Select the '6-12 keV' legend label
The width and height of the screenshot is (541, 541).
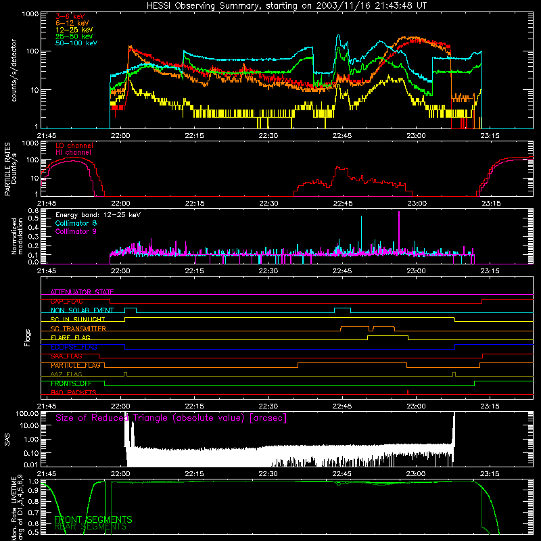[x=72, y=23]
